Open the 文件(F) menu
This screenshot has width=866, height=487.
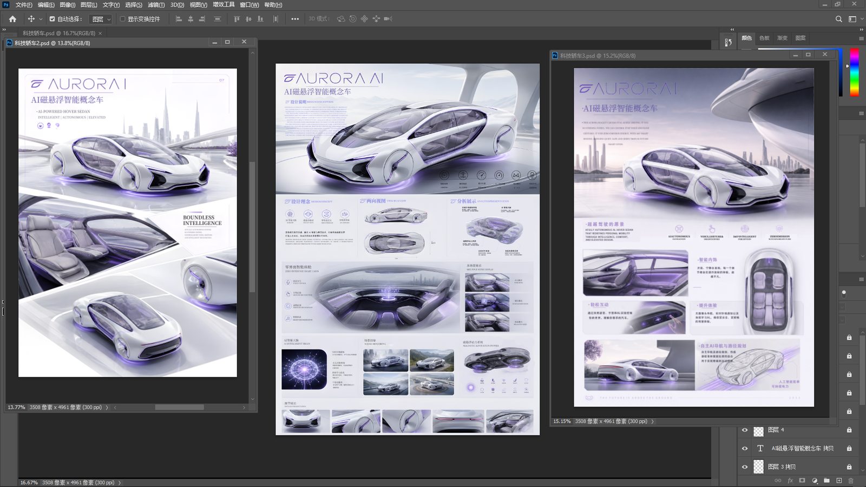point(23,5)
